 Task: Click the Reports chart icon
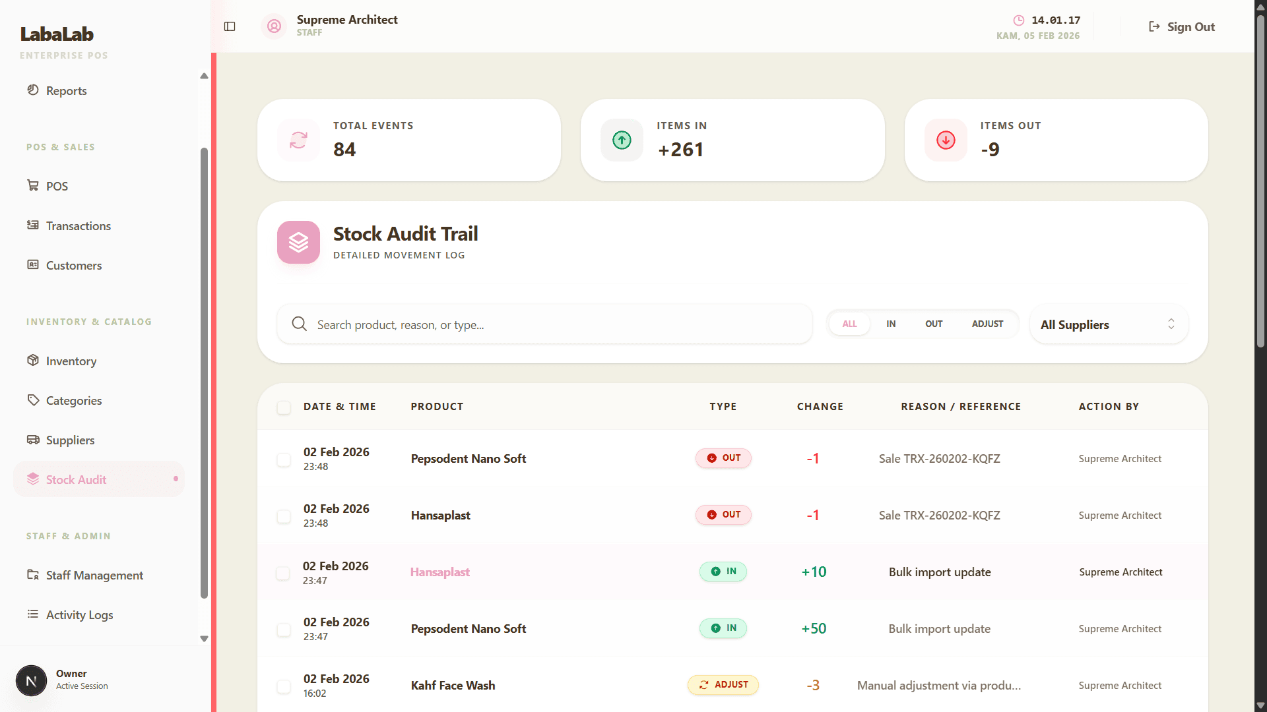coord(33,90)
